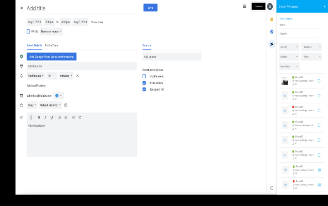
Task: Click the user account avatar
Action: point(270,7)
